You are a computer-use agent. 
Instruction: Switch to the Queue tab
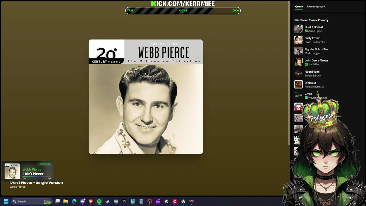[299, 7]
